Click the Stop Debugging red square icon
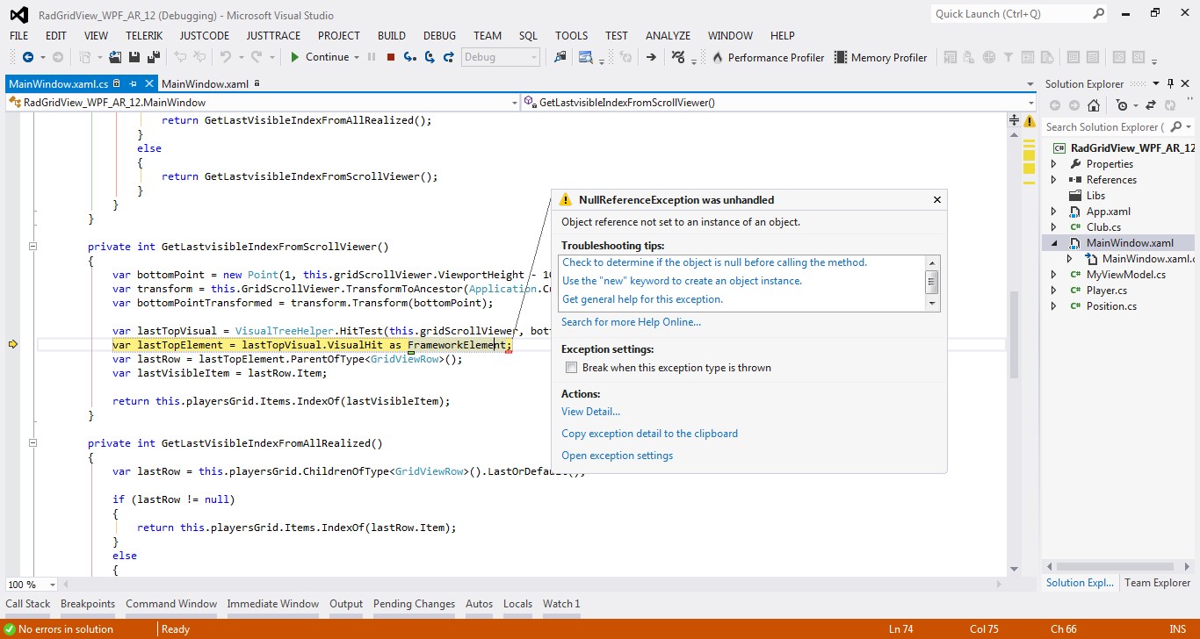The width and height of the screenshot is (1200, 639). pos(391,57)
